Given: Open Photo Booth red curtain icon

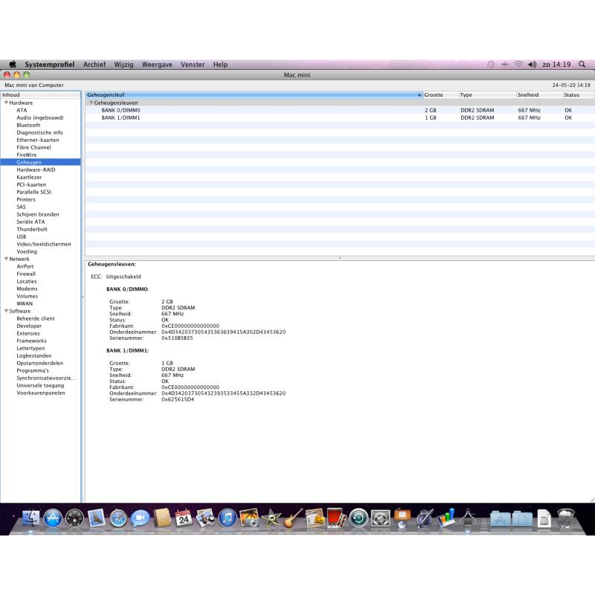Looking at the screenshot, I should [x=336, y=518].
